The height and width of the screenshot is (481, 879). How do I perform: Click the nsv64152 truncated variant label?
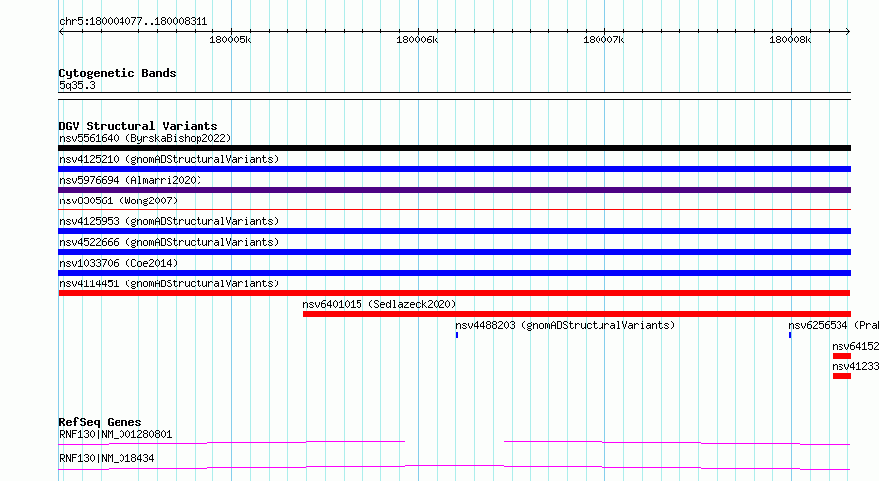[855, 346]
